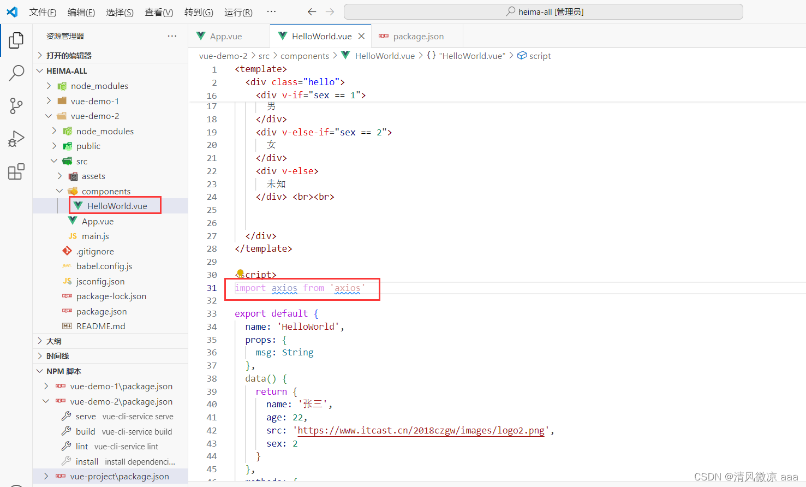The height and width of the screenshot is (487, 806).
Task: Open the Edit menu
Action: click(81, 12)
